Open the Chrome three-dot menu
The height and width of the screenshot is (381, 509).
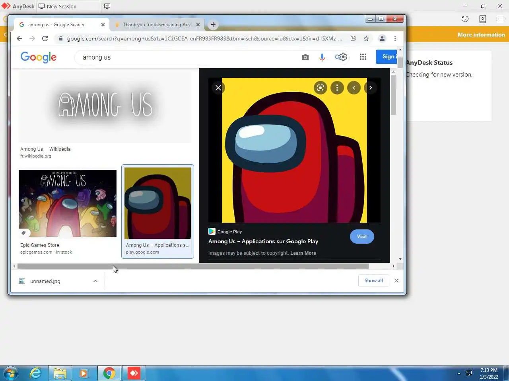click(x=395, y=38)
